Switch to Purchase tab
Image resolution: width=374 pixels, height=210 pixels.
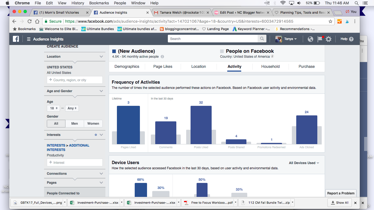pyautogui.click(x=307, y=66)
